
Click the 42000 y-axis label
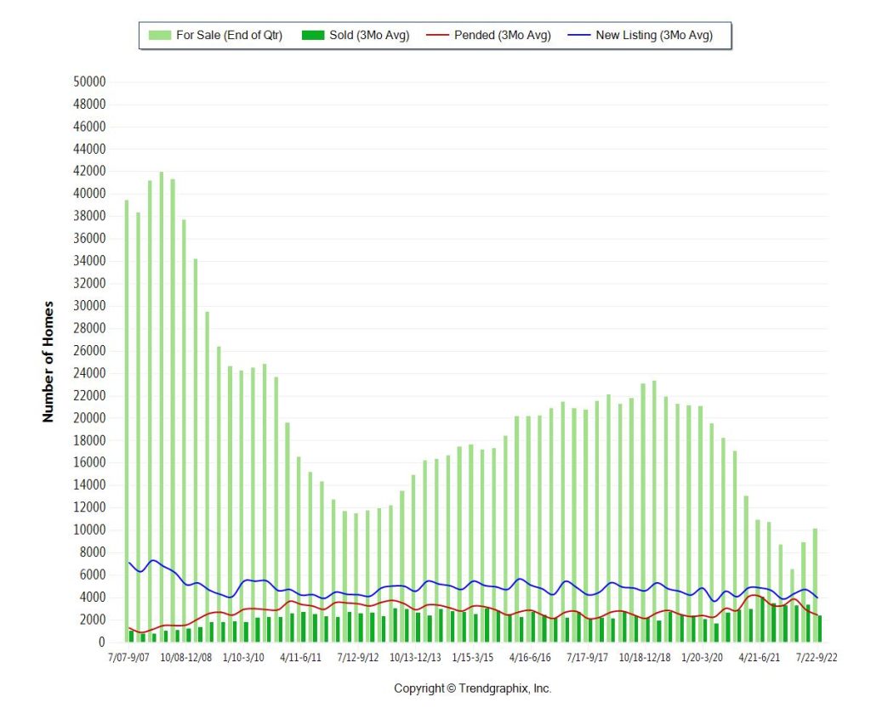[x=89, y=171]
